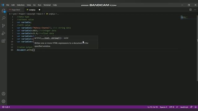Open the Accounts menu icon

(3, 94)
